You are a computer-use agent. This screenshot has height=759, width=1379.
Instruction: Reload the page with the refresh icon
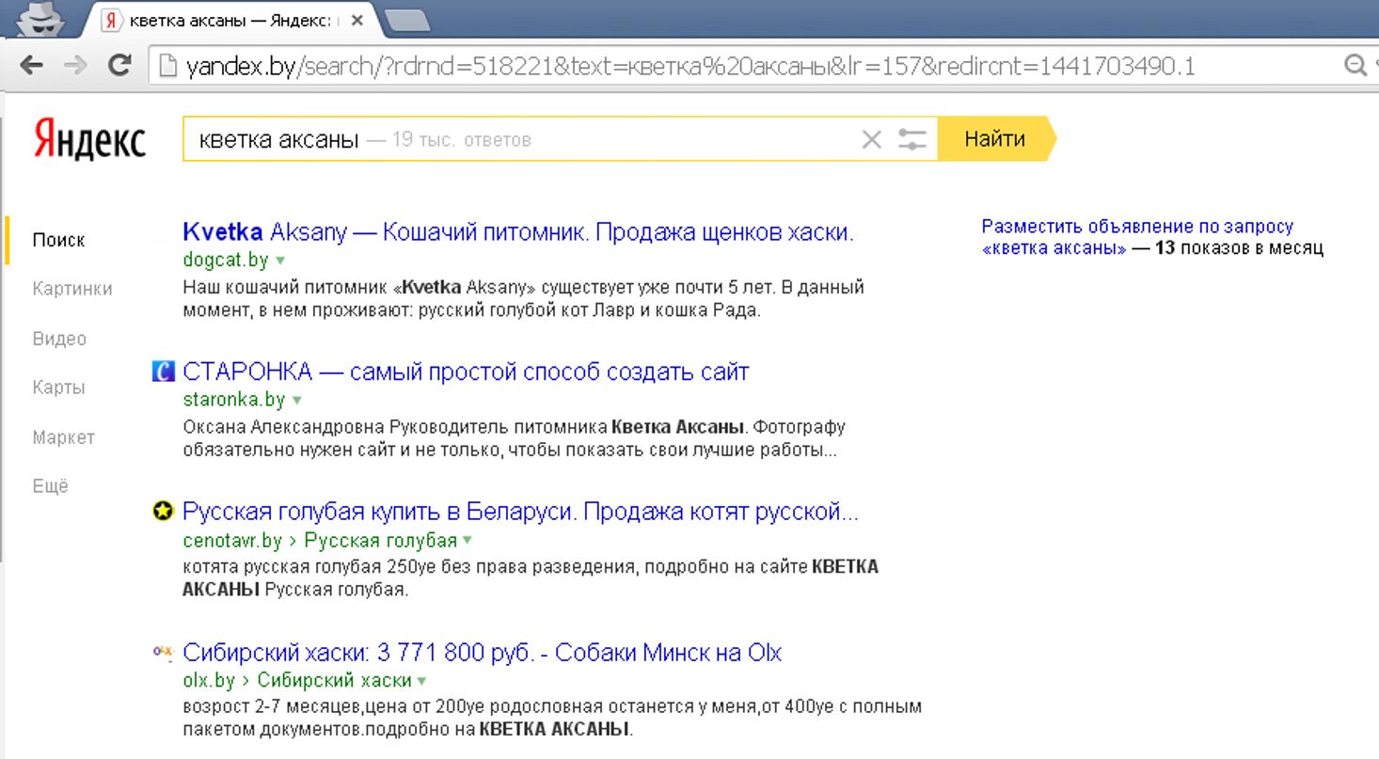coord(119,65)
